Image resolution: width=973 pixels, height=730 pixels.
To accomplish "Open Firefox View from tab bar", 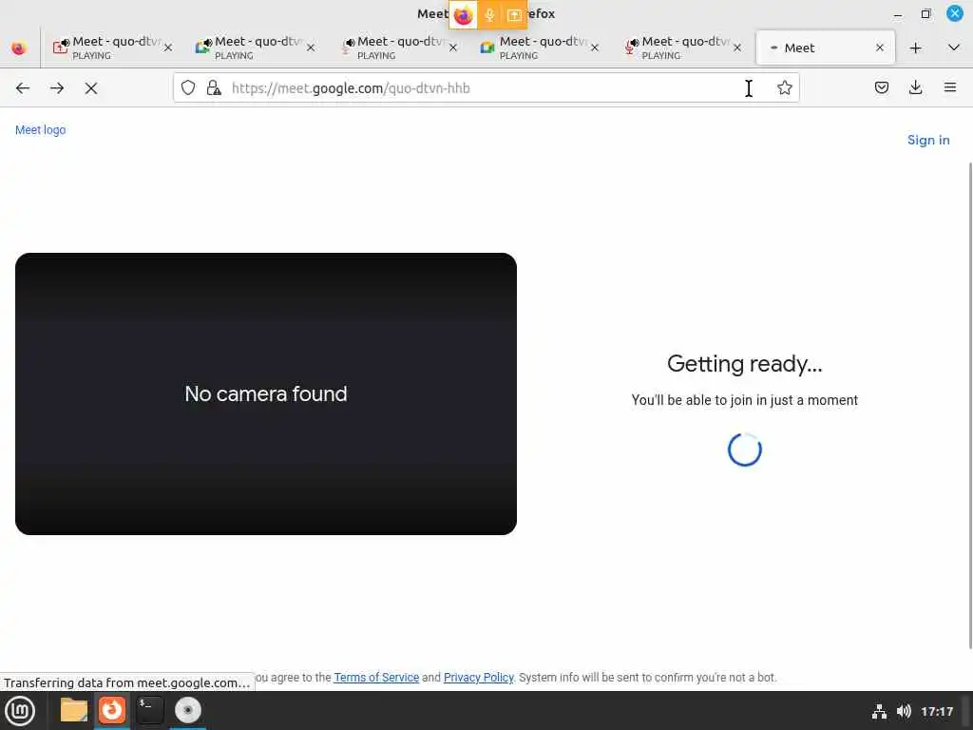I will pos(19,48).
